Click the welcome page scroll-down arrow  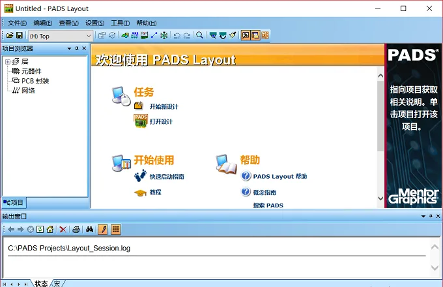tap(380, 198)
